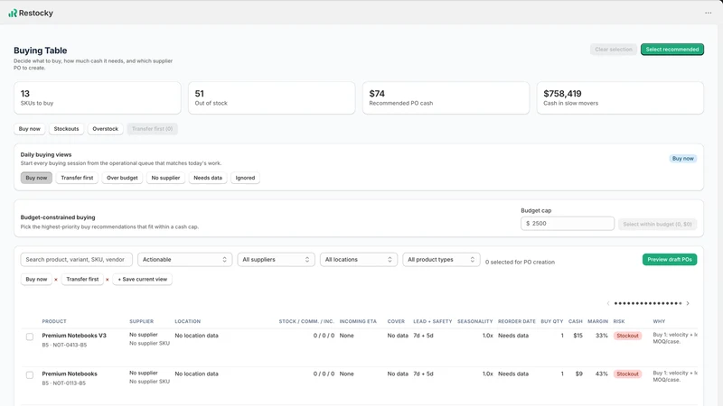Click Save current view button

point(143,280)
